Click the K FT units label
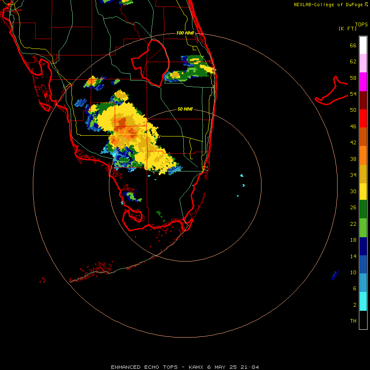370x370 pixels. point(347,28)
